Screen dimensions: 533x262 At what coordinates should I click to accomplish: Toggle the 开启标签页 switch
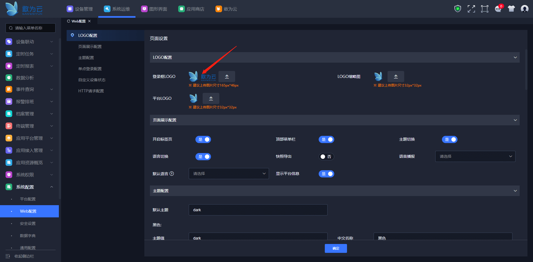pyautogui.click(x=203, y=139)
